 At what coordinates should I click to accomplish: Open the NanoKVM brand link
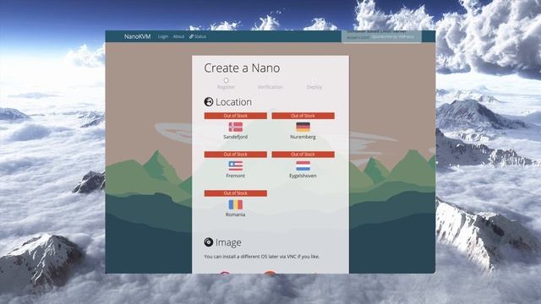[137, 36]
